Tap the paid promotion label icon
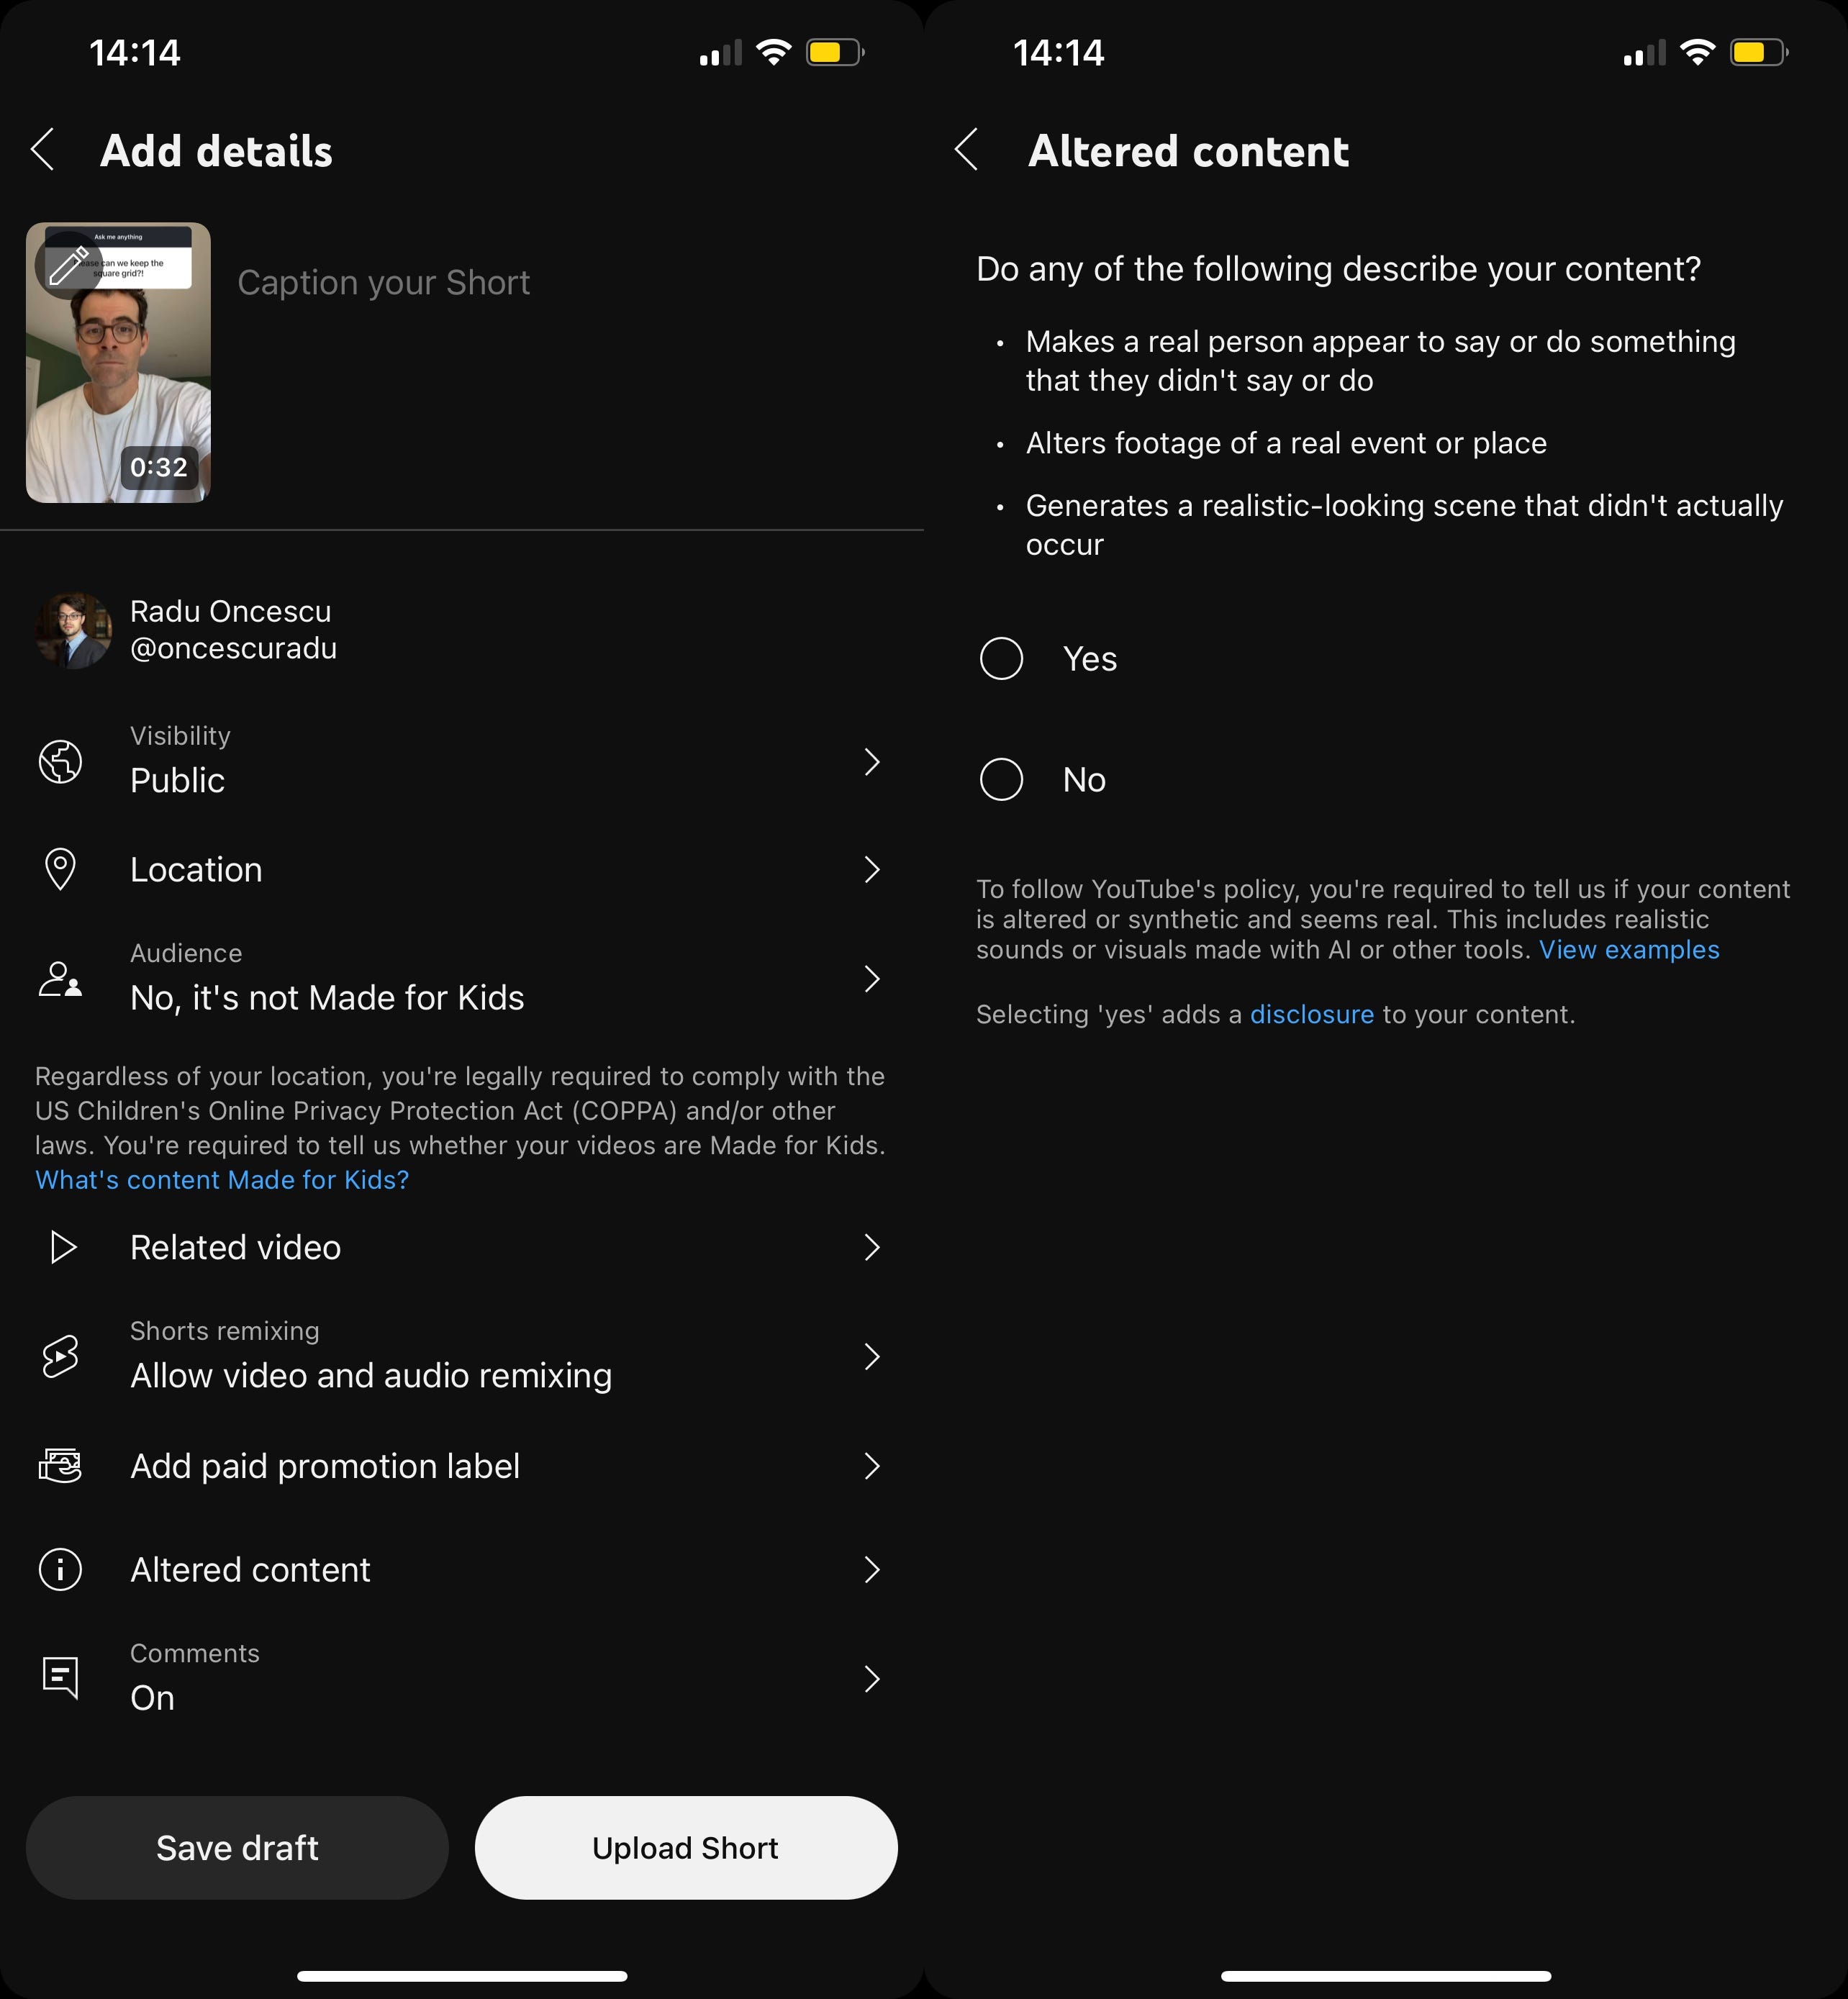 (60, 1466)
